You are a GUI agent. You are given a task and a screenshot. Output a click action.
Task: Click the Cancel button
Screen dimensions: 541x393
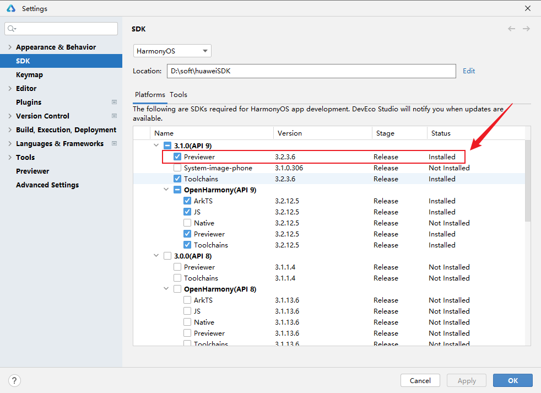(420, 380)
